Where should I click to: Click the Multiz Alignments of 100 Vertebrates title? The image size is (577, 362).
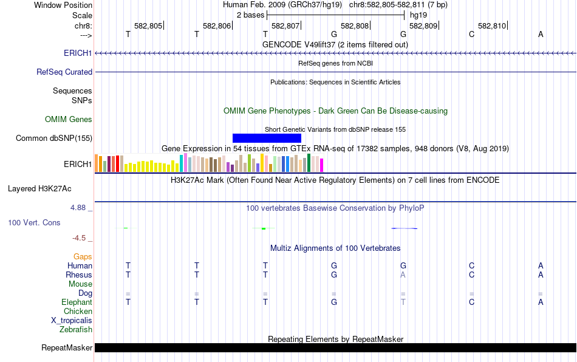[335, 248]
